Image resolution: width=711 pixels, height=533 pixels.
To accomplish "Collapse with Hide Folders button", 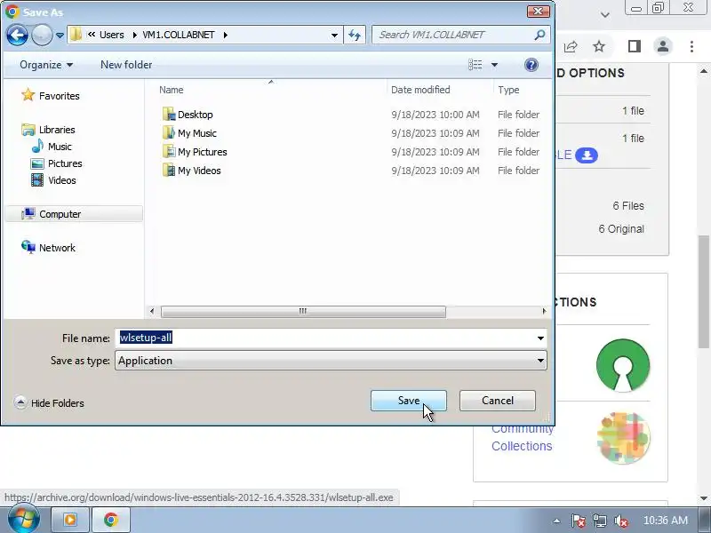I will coord(49,403).
